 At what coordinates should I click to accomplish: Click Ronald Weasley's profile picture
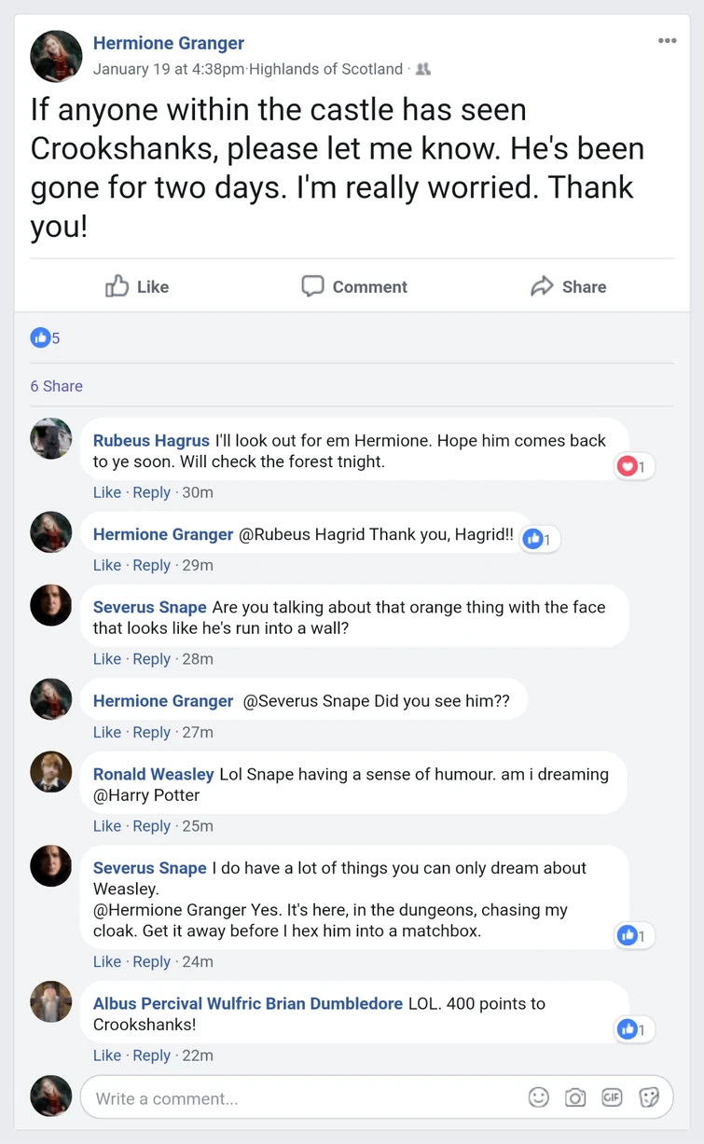pos(51,772)
